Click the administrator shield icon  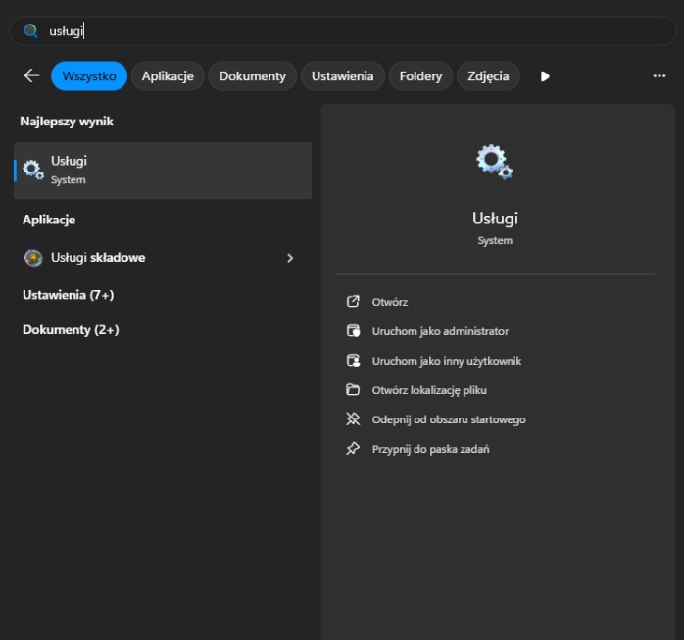coord(354,331)
